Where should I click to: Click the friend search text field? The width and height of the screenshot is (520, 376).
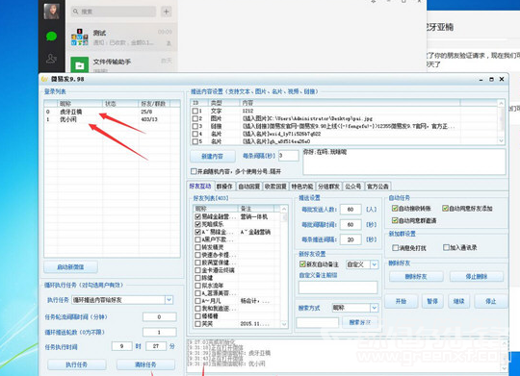pyautogui.click(x=318, y=322)
